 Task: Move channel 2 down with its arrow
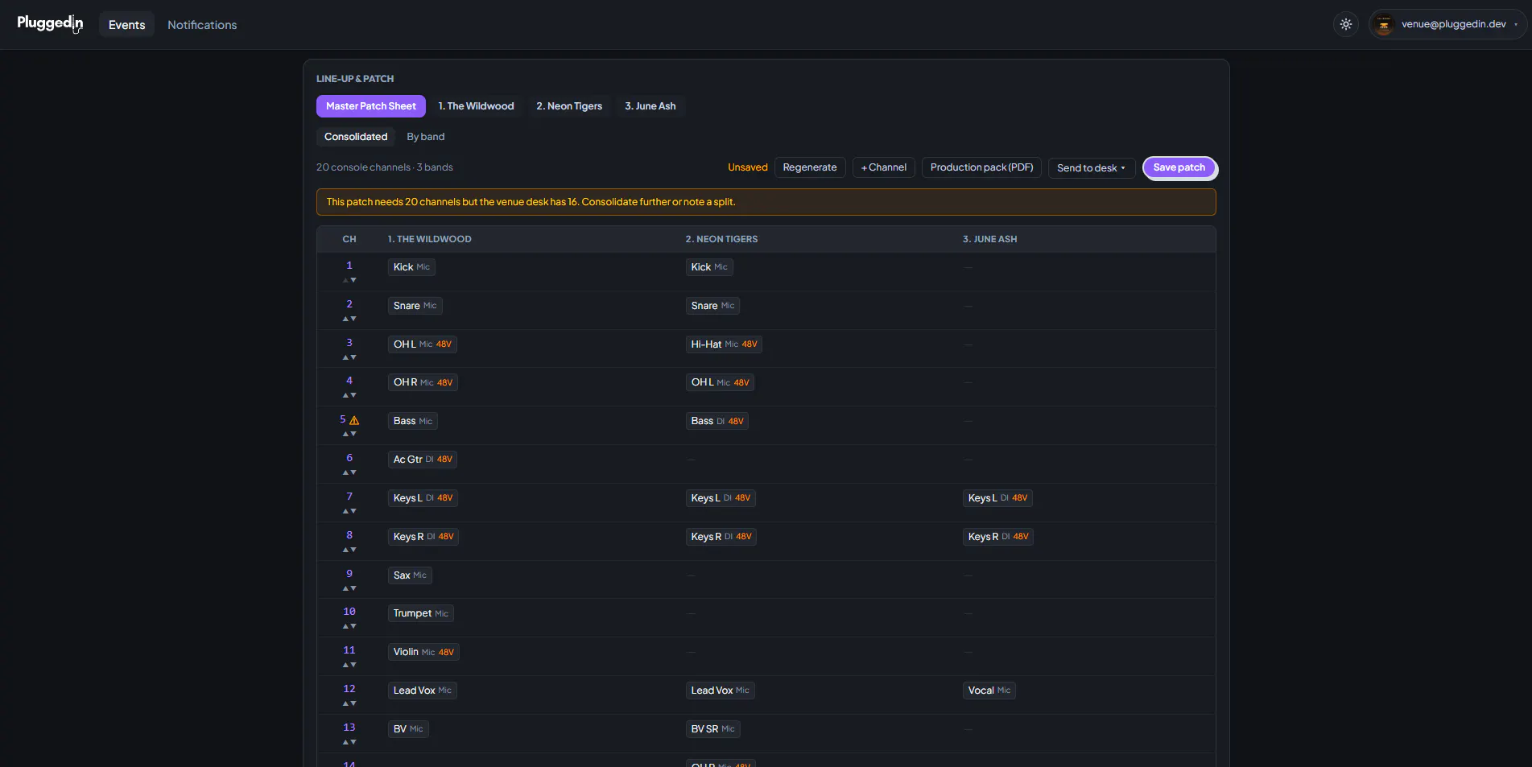click(353, 319)
